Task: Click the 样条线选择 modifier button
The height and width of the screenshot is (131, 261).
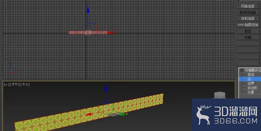Action: click(x=248, y=12)
